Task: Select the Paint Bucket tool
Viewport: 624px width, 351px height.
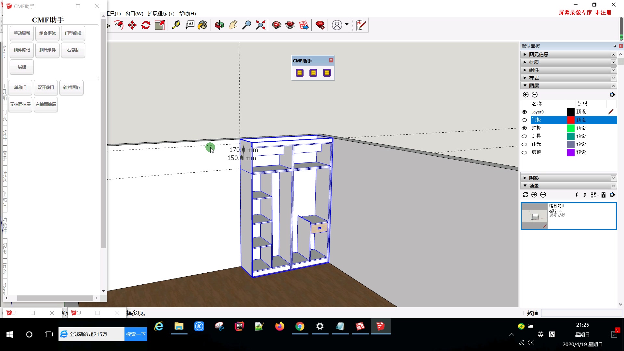Action: click(202, 25)
